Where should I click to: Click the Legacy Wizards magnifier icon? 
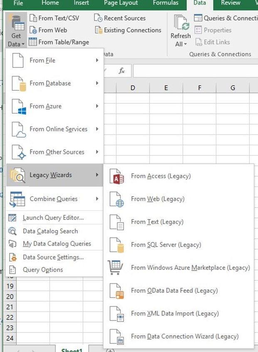coord(17,175)
